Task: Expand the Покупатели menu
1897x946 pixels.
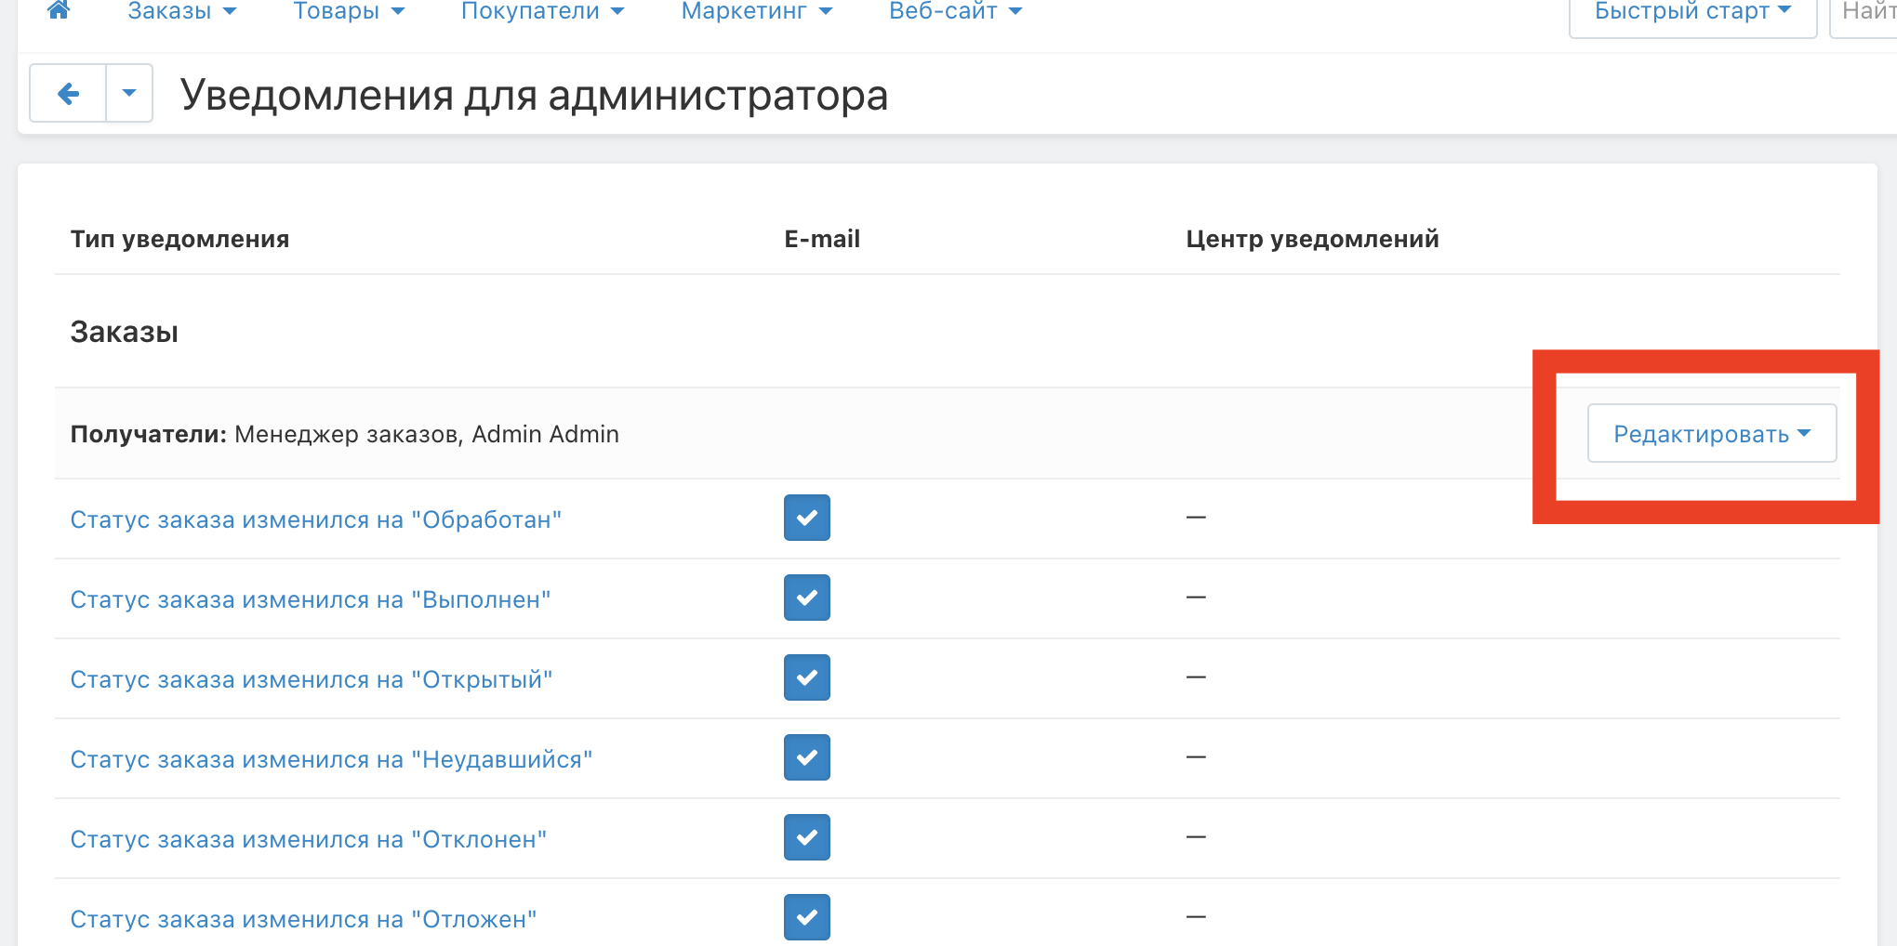Action: (542, 11)
